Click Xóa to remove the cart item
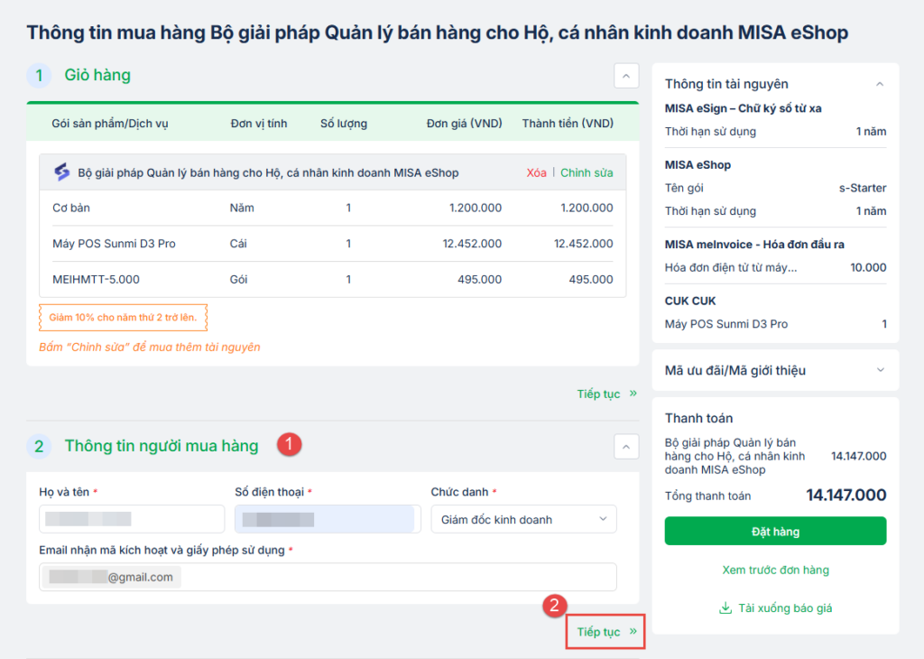924x659 pixels. click(x=536, y=172)
